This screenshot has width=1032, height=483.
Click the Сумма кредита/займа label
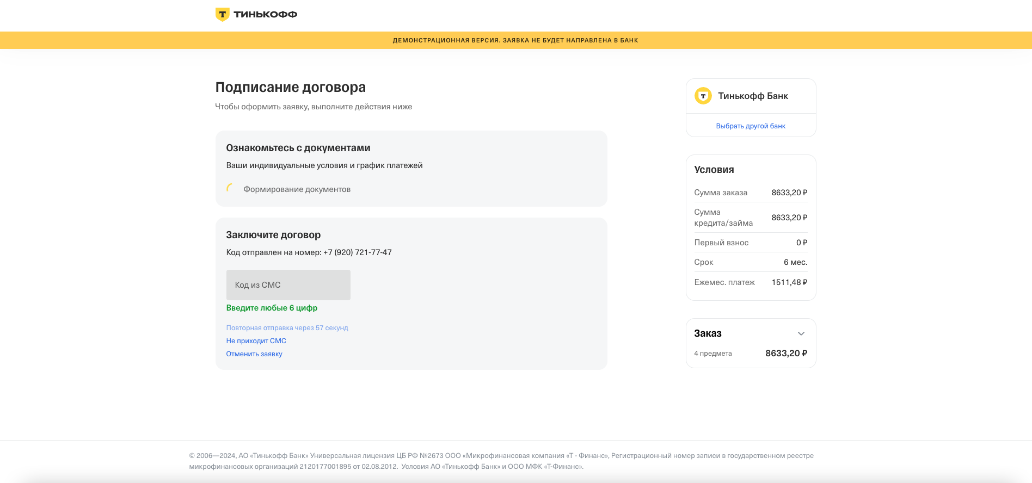point(723,218)
